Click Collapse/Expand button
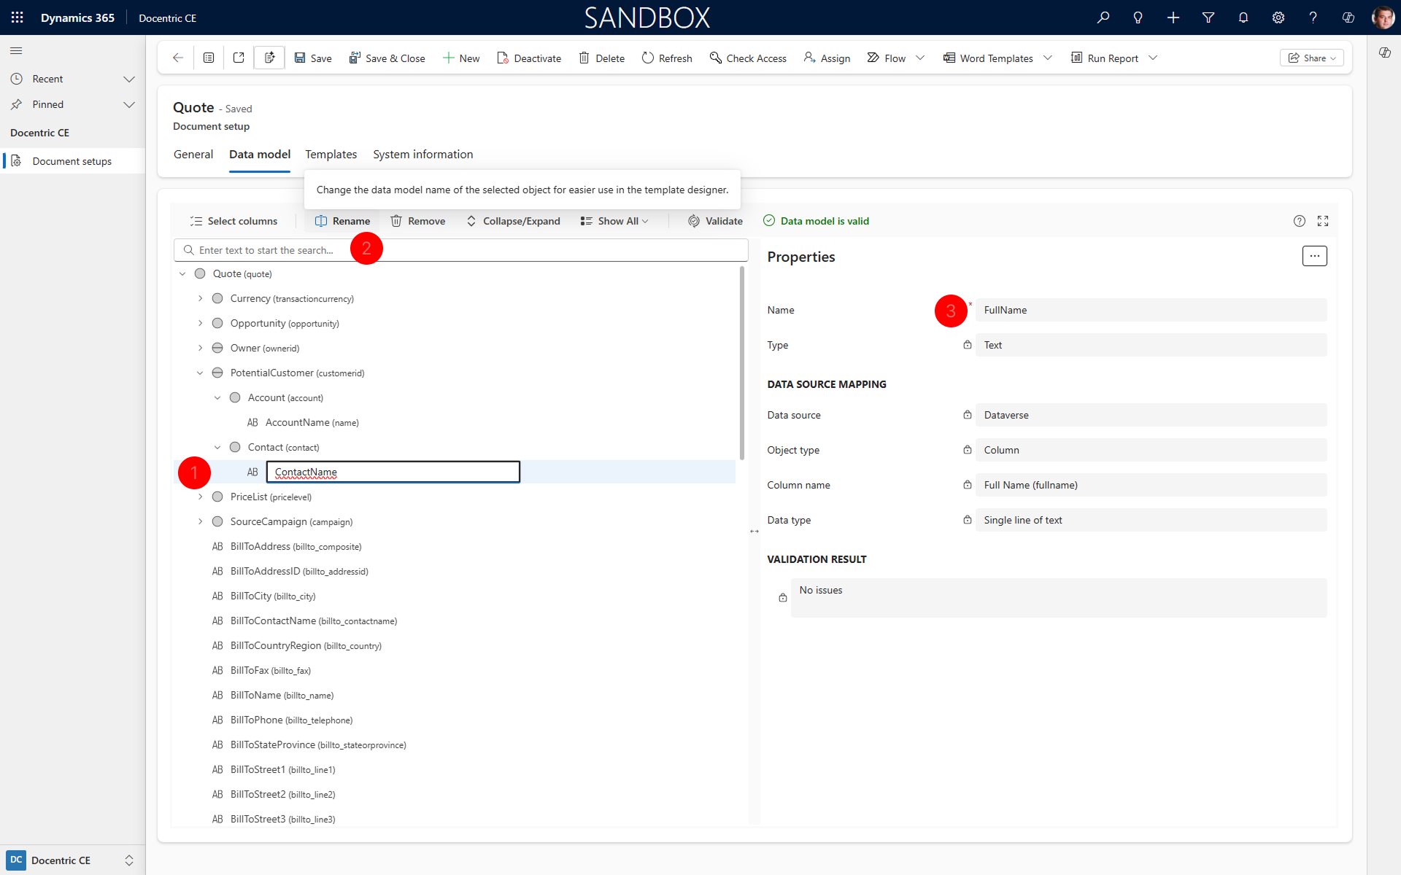 pos(513,221)
